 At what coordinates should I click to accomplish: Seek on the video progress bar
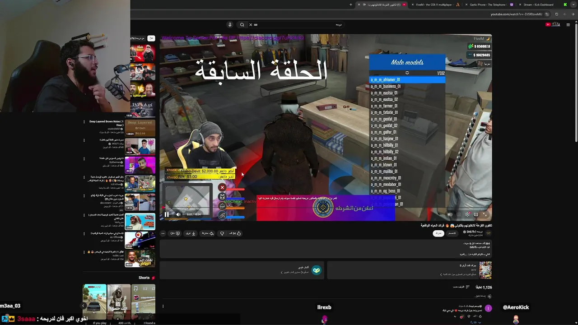(x=325, y=208)
